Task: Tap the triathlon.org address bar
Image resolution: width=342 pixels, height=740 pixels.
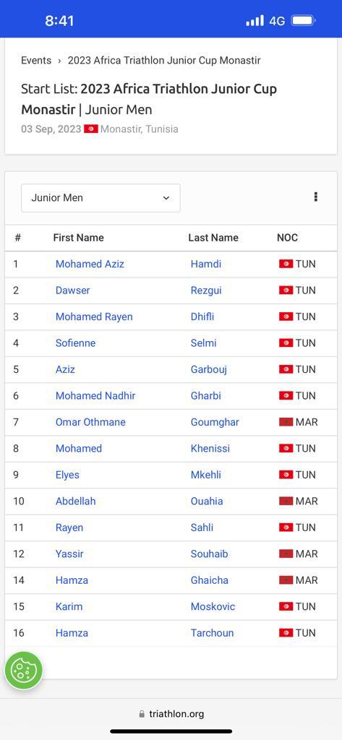Action: [x=171, y=714]
